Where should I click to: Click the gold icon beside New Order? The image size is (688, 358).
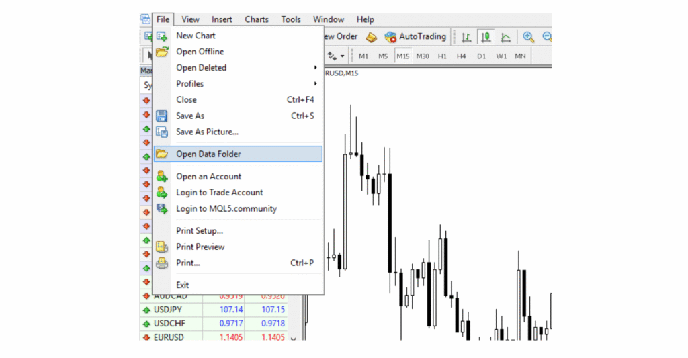click(371, 38)
